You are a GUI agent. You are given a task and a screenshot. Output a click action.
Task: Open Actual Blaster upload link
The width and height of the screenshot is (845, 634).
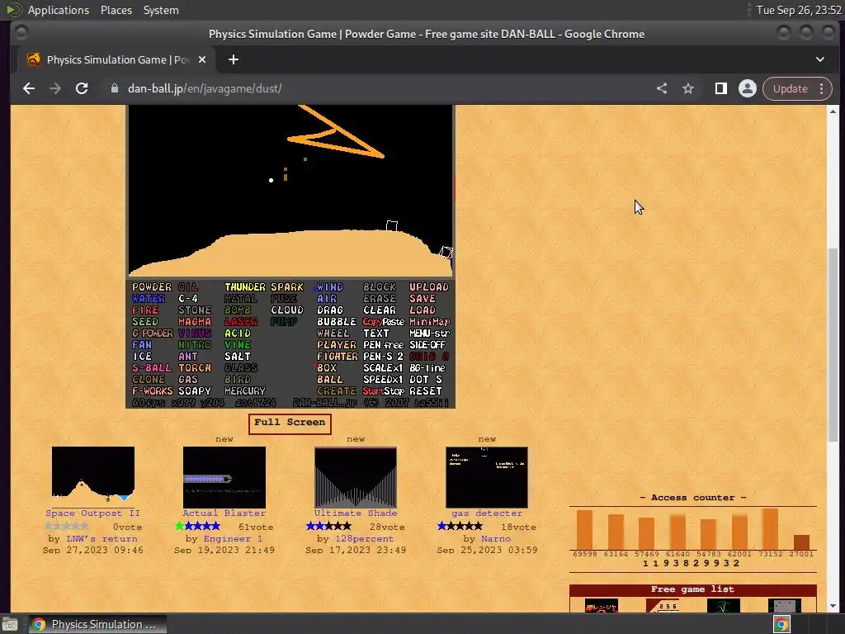(224, 513)
